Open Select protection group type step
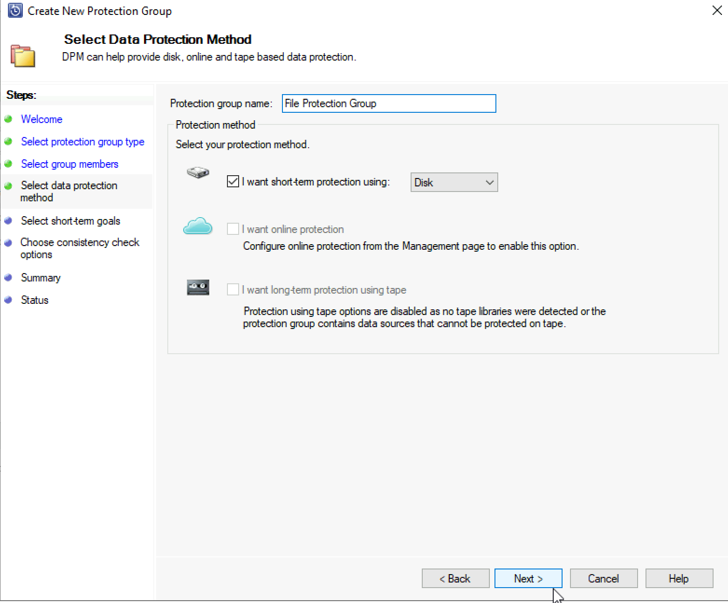This screenshot has height=603, width=728. tap(82, 142)
